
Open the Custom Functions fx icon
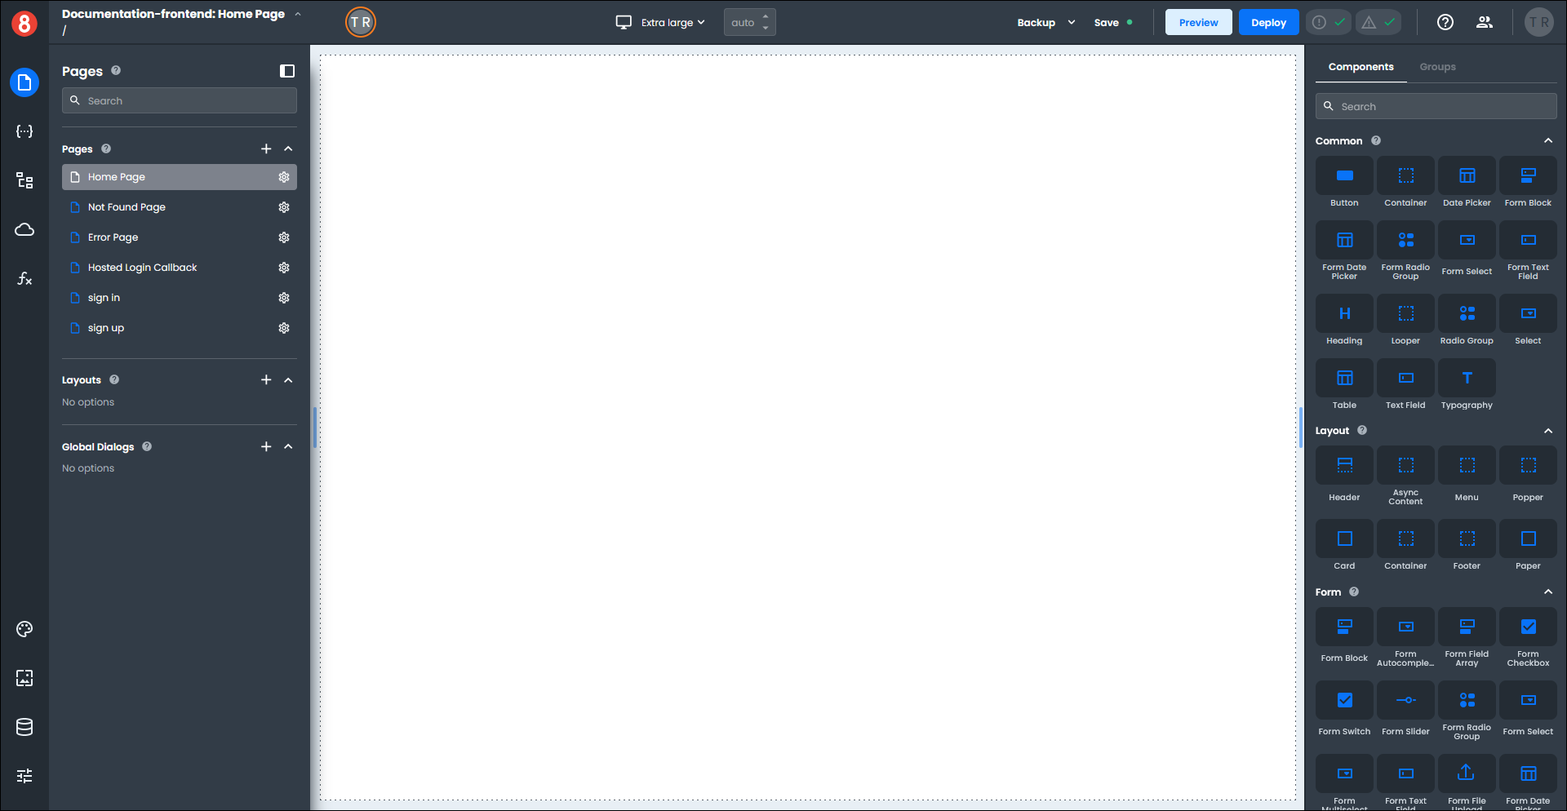[x=24, y=278]
